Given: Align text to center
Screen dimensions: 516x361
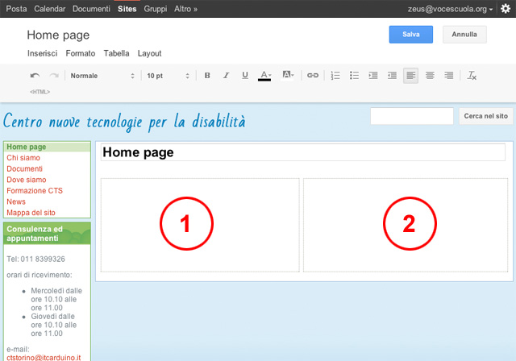Looking at the screenshot, I should (430, 76).
